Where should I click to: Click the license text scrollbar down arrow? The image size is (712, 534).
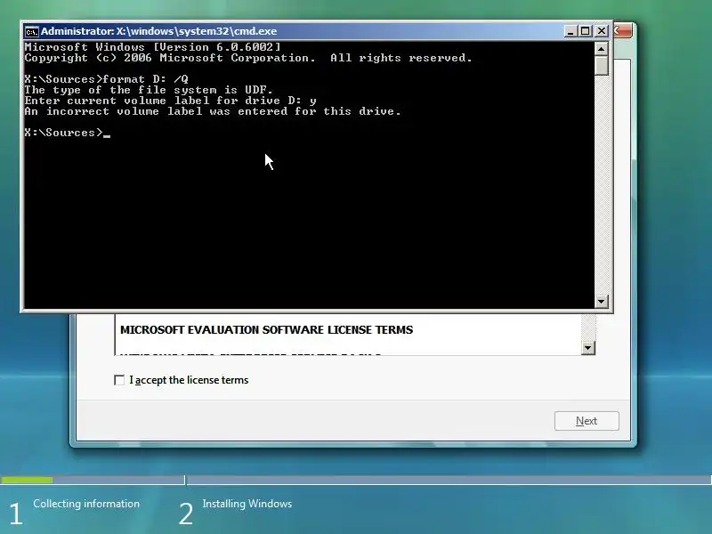coord(588,348)
